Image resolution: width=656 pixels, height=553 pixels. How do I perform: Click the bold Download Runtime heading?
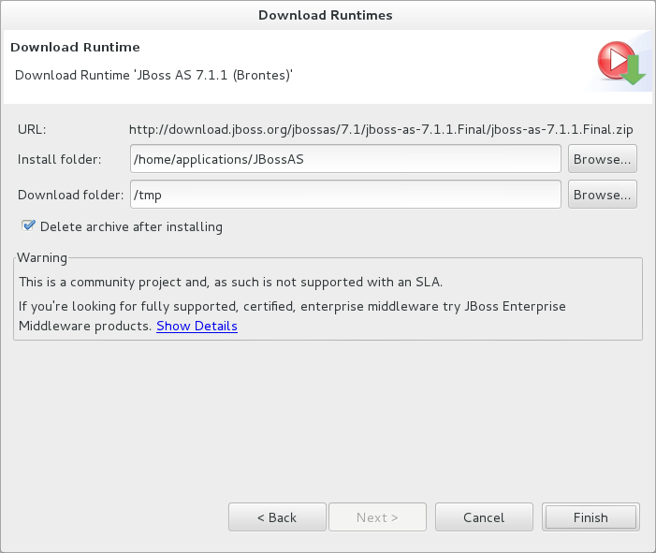tap(75, 47)
